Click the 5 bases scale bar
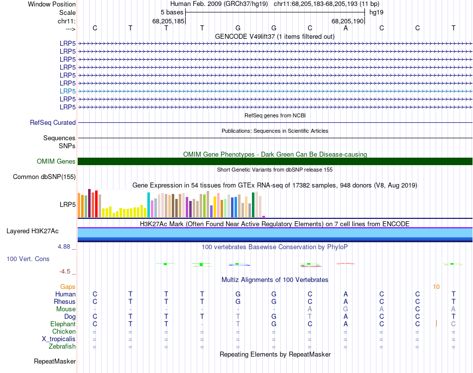Screen dimensions: 473x373 coord(275,12)
